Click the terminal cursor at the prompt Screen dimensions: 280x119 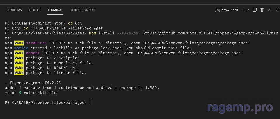[90, 103]
